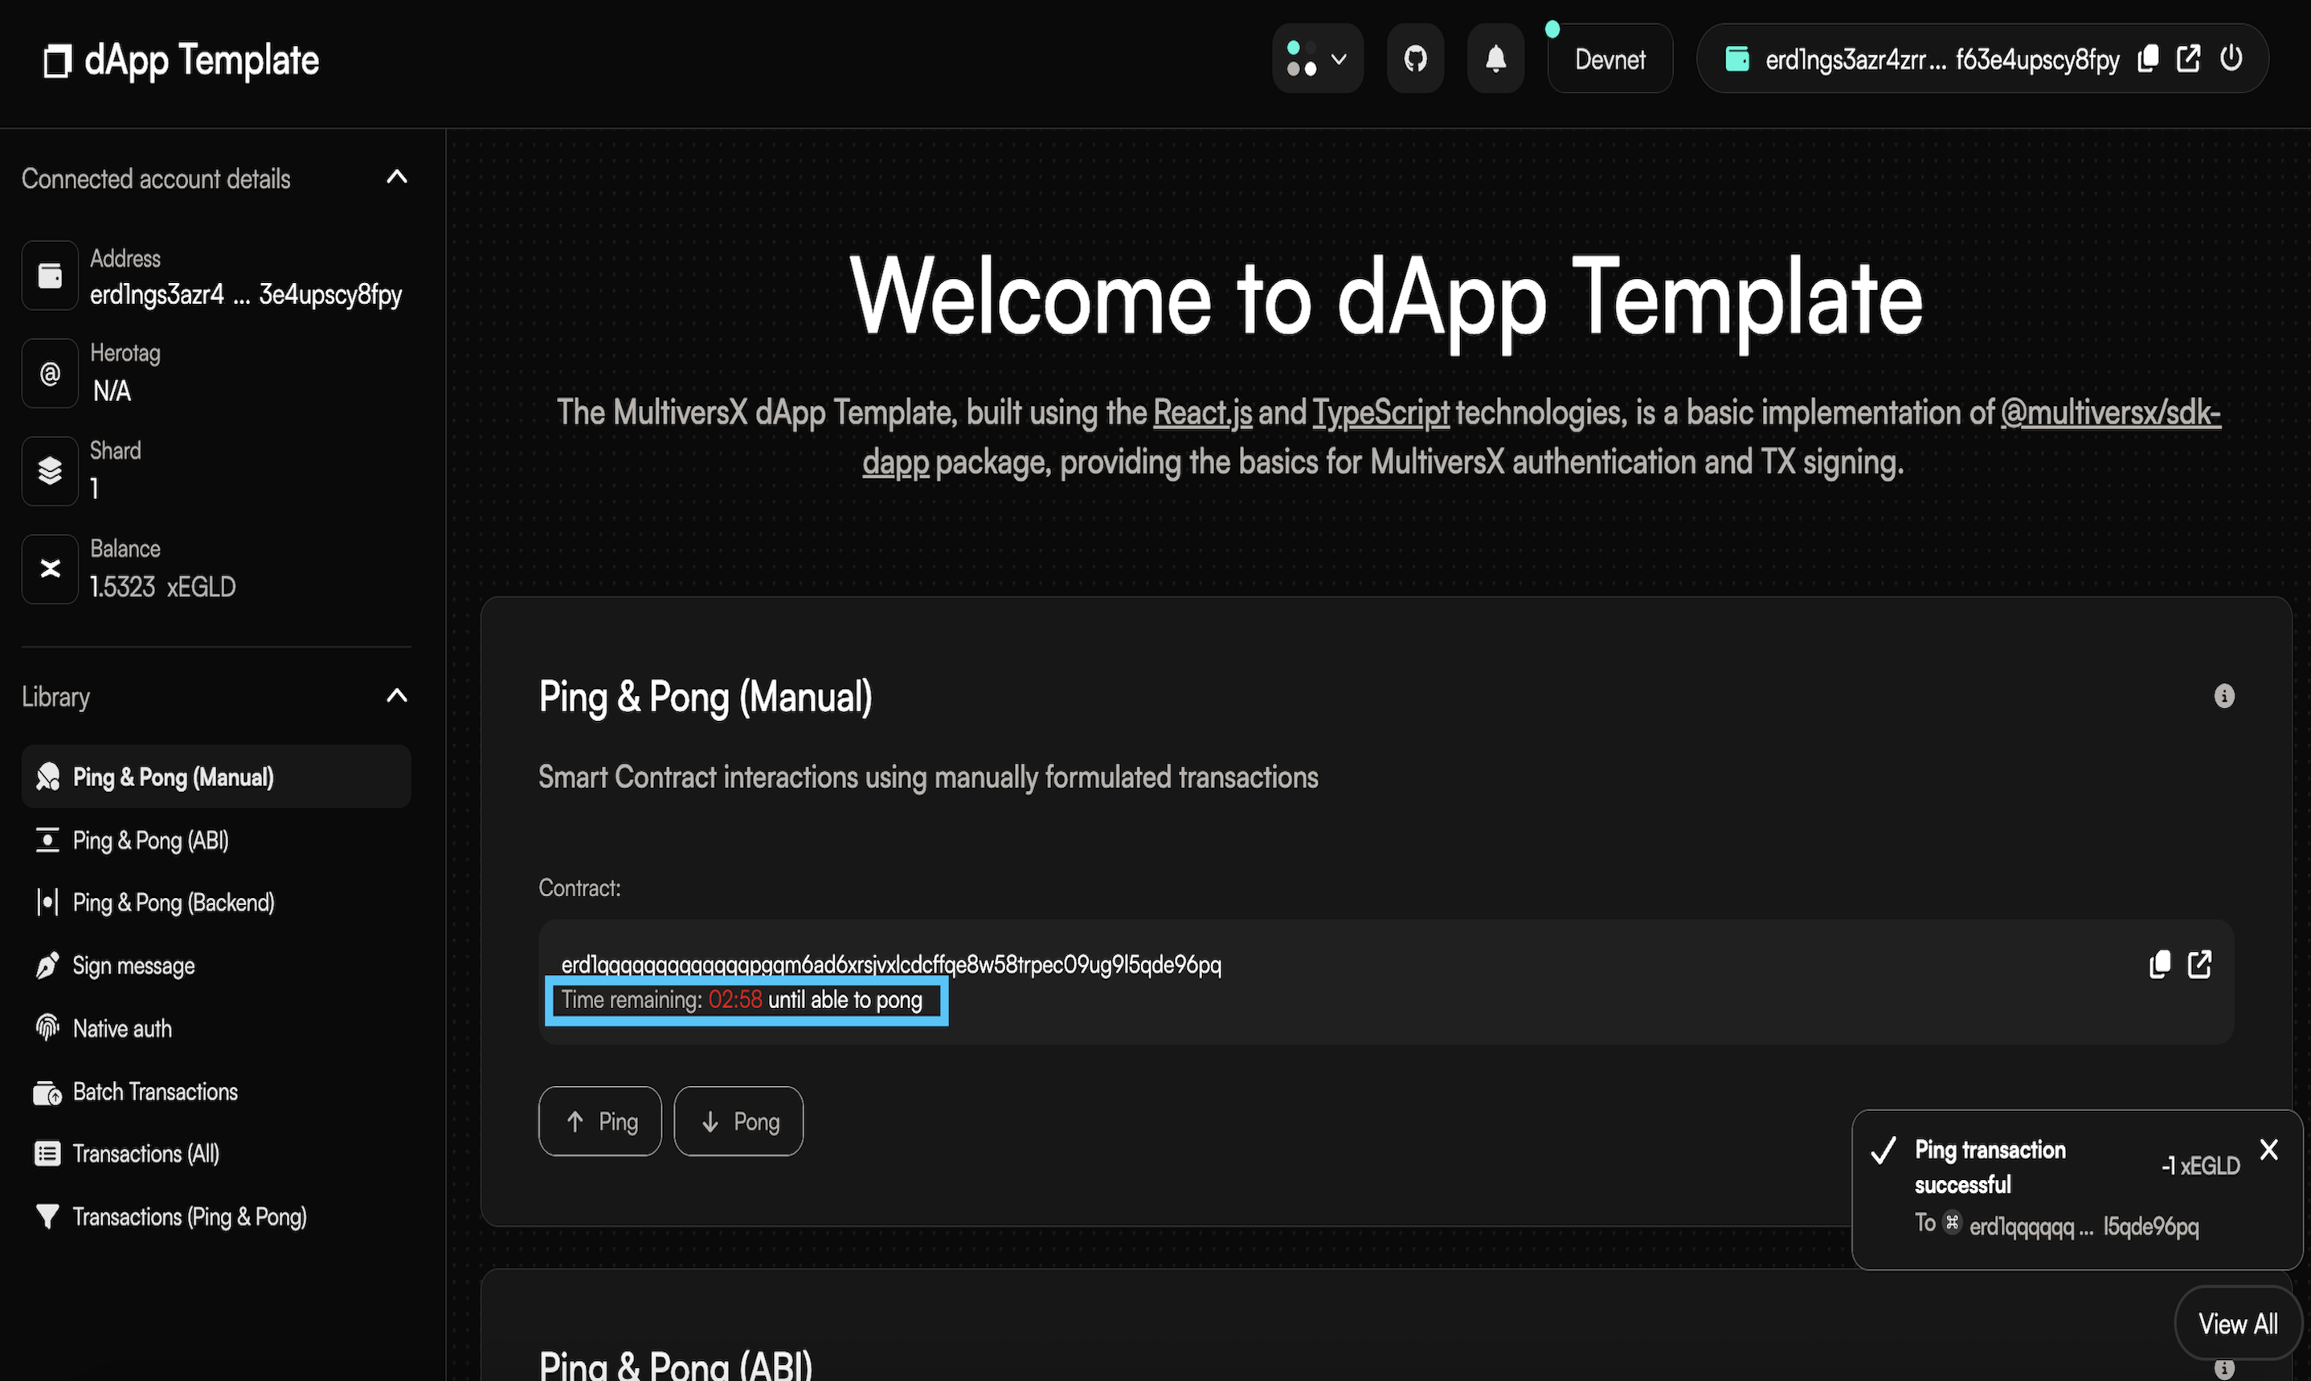The height and width of the screenshot is (1381, 2311).
Task: Close the Ping transaction notification
Action: pyautogui.click(x=2268, y=1150)
